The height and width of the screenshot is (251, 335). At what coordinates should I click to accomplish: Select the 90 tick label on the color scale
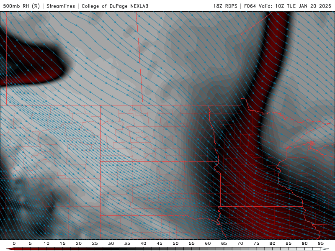pyautogui.click(x=304, y=243)
